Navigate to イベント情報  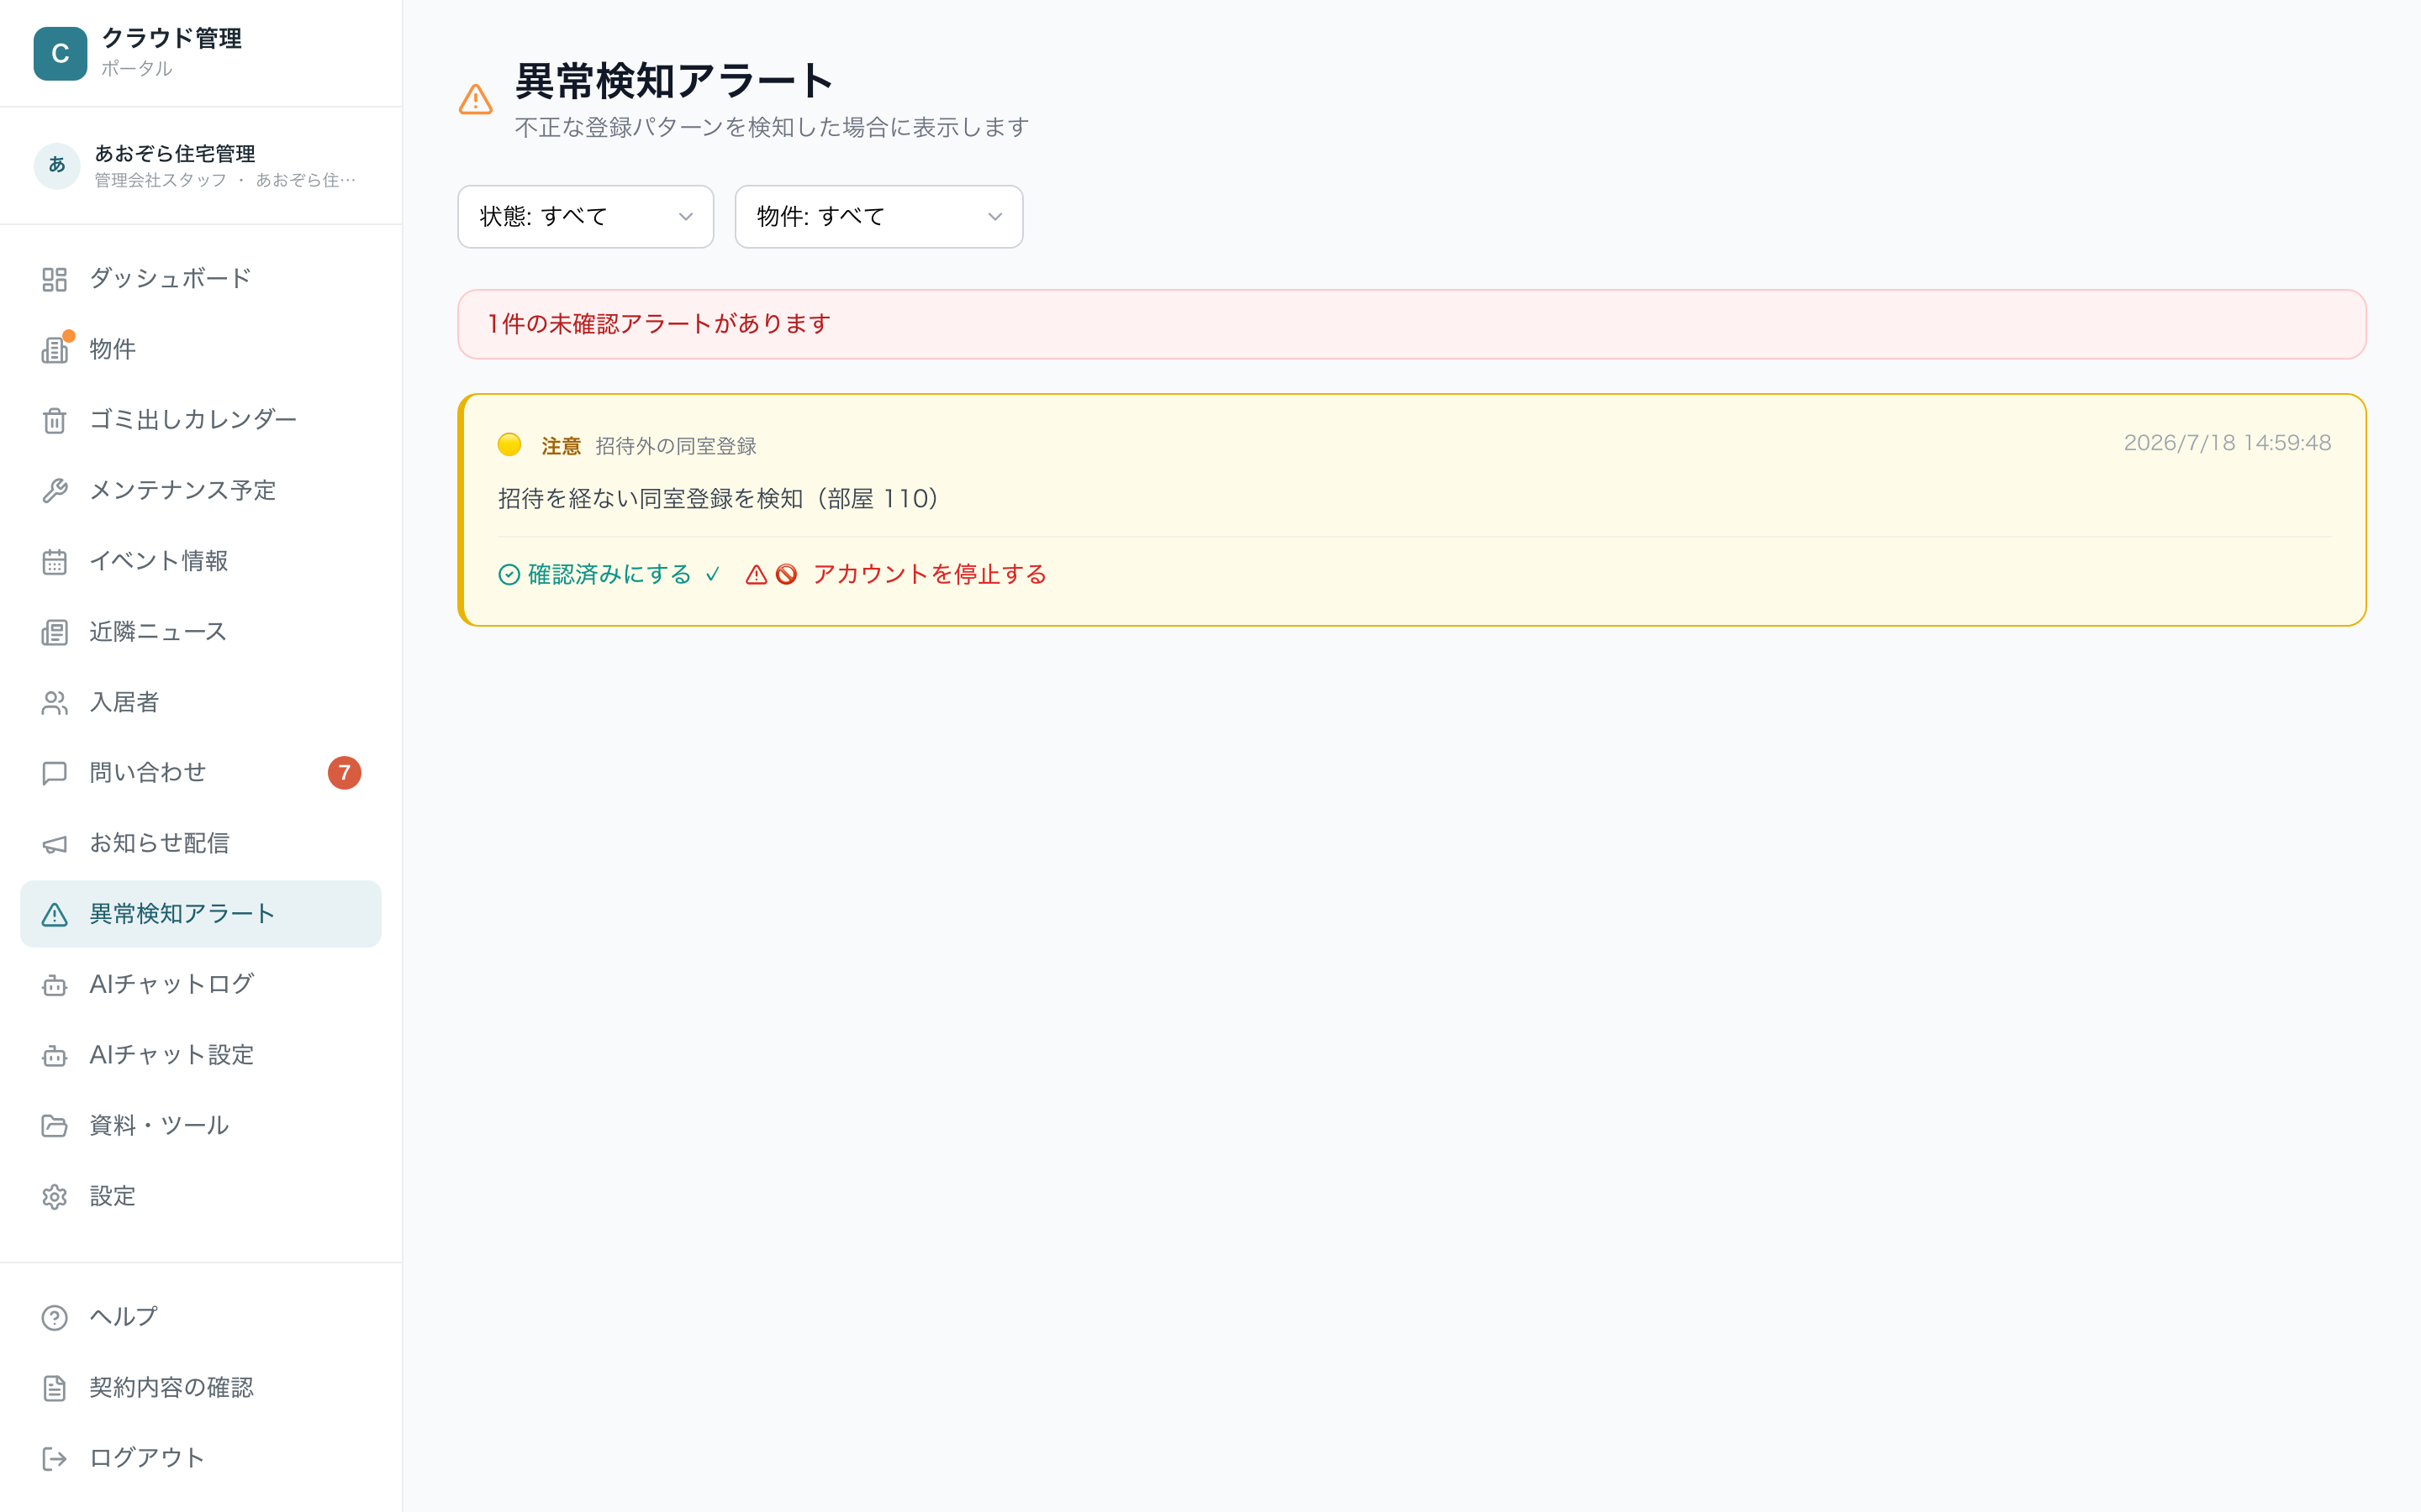(x=200, y=561)
